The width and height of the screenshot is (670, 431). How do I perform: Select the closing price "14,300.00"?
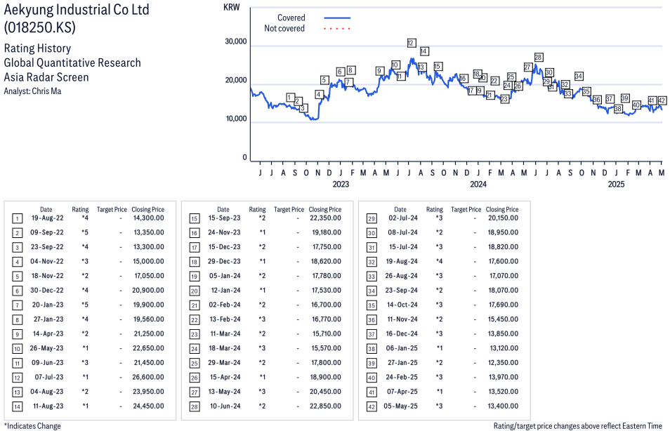click(x=149, y=218)
